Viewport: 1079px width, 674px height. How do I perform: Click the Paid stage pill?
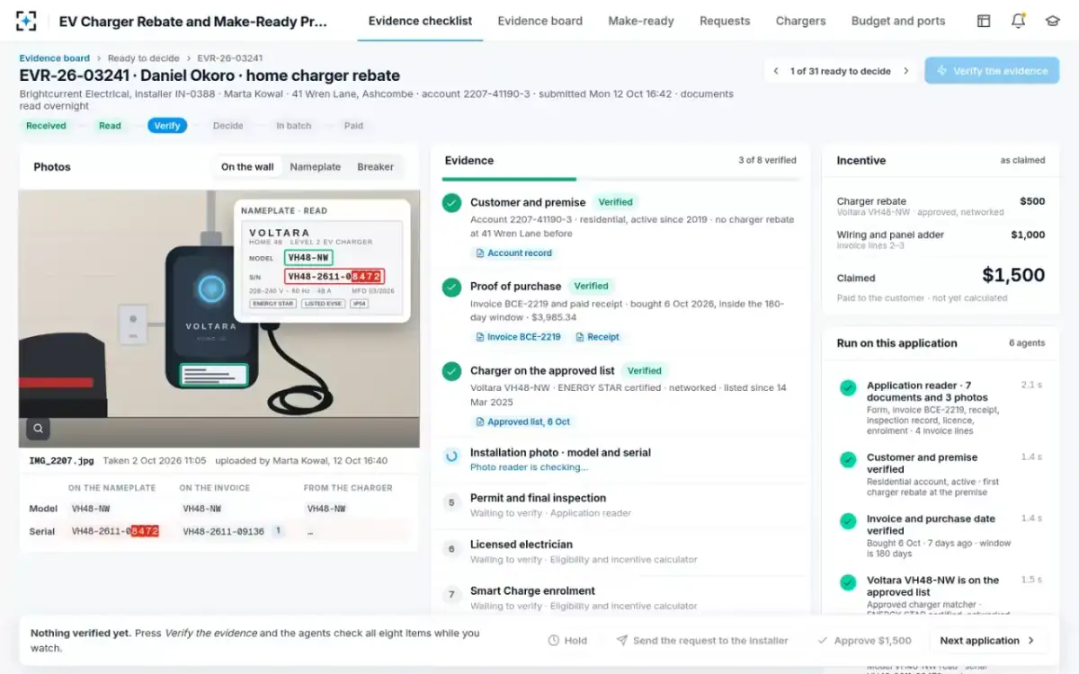354,126
